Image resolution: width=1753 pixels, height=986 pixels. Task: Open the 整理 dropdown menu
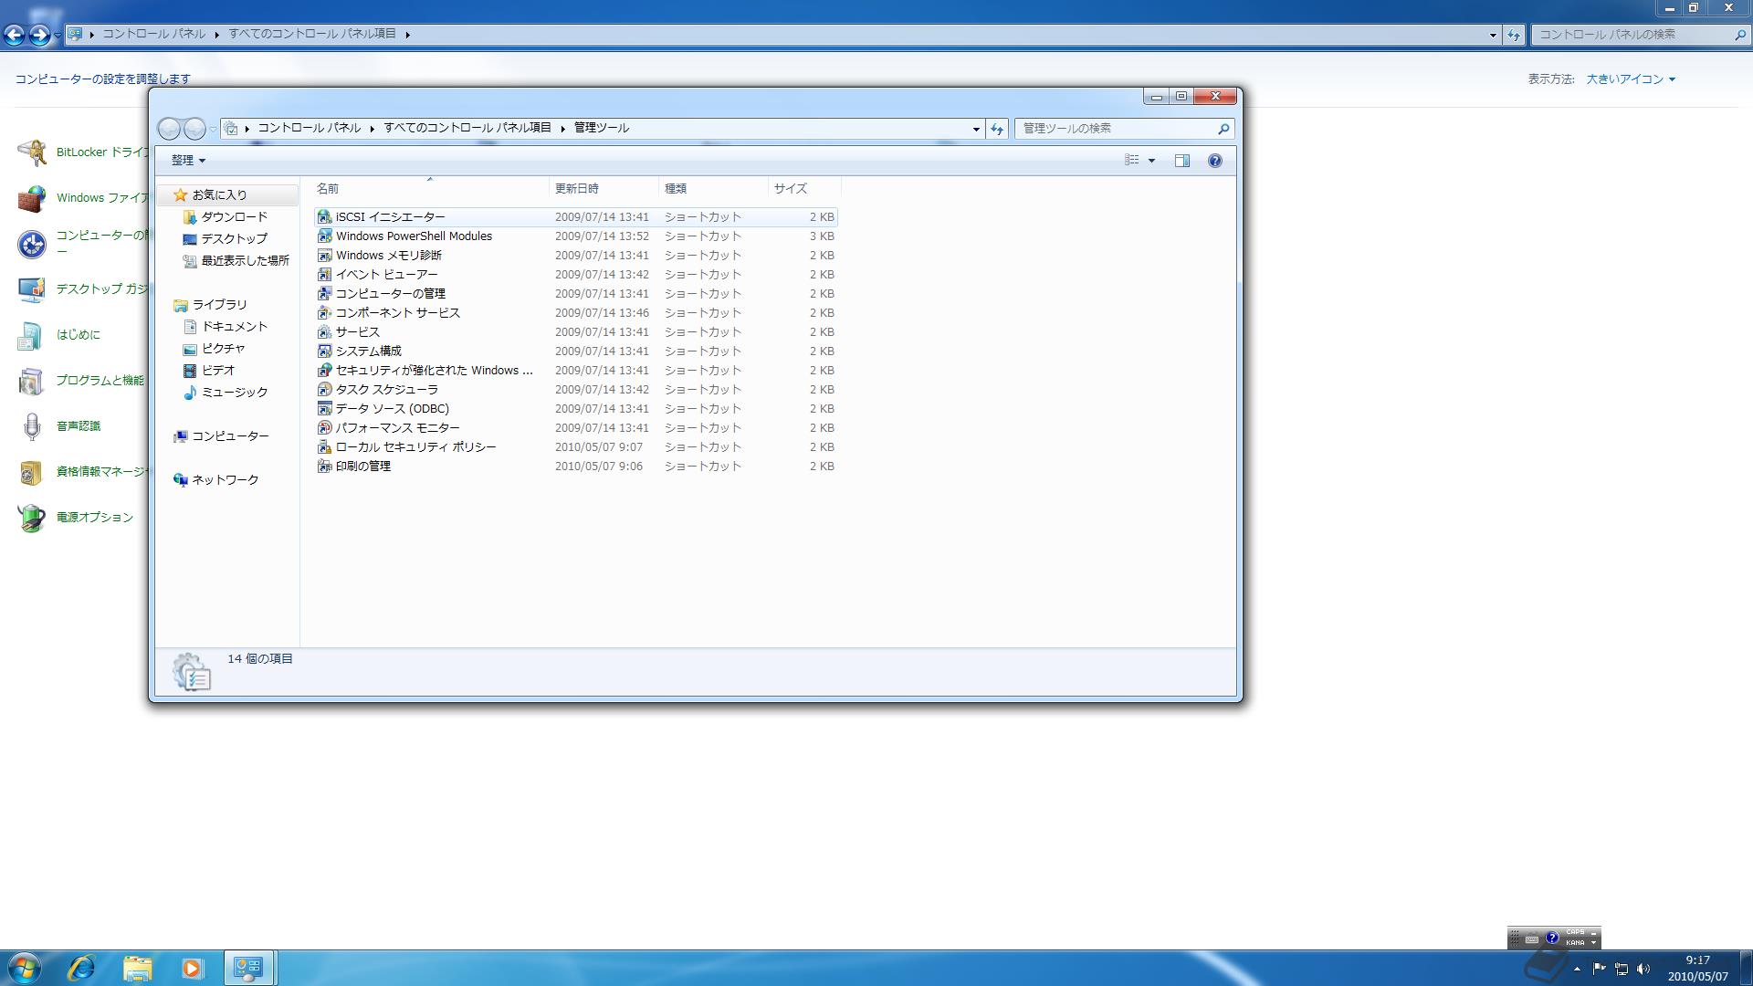click(188, 161)
